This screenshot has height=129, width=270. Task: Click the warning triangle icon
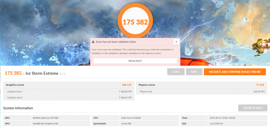point(93,42)
